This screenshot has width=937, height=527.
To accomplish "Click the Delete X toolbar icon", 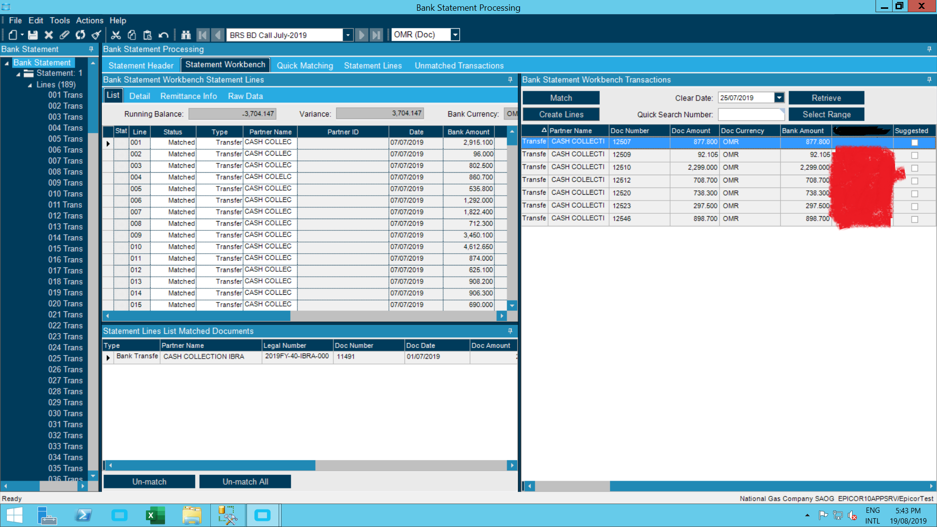I will coord(48,35).
